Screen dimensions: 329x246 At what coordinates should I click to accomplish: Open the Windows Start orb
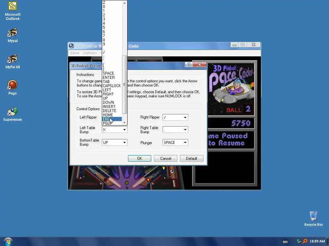(8, 242)
